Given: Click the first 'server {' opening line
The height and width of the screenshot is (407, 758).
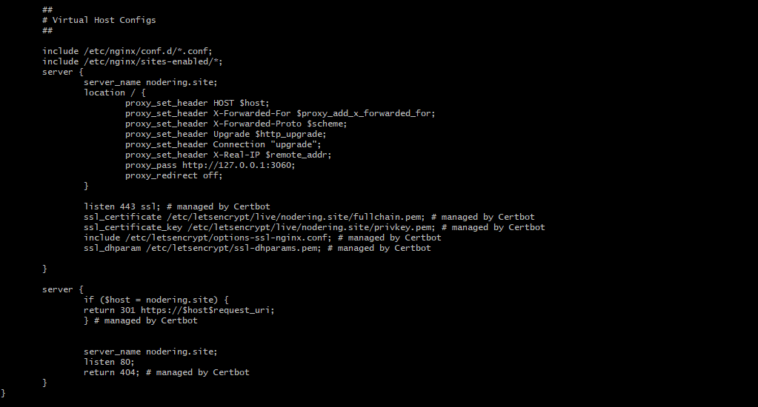Looking at the screenshot, I should pyautogui.click(x=63, y=72).
